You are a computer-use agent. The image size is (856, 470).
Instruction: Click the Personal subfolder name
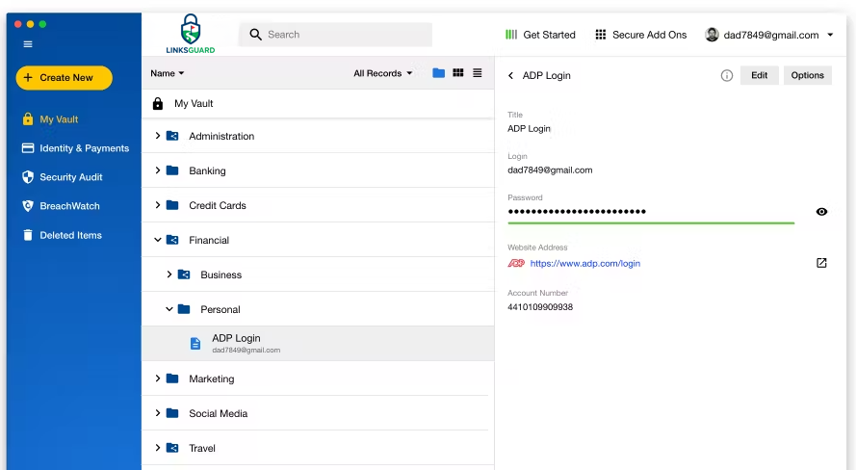click(220, 309)
